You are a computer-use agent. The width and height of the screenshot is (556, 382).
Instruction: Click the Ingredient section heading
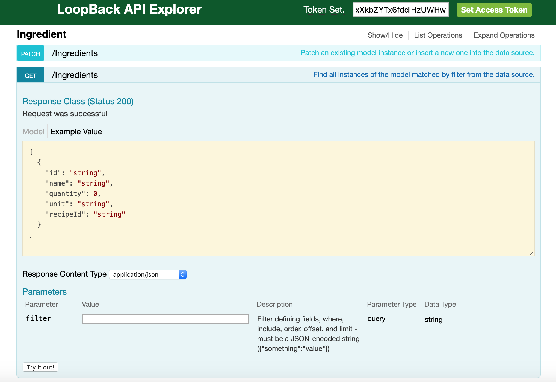42,34
